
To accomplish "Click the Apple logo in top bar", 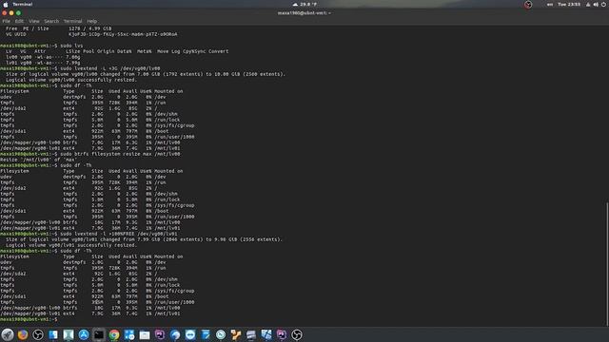I will [x=6, y=4].
